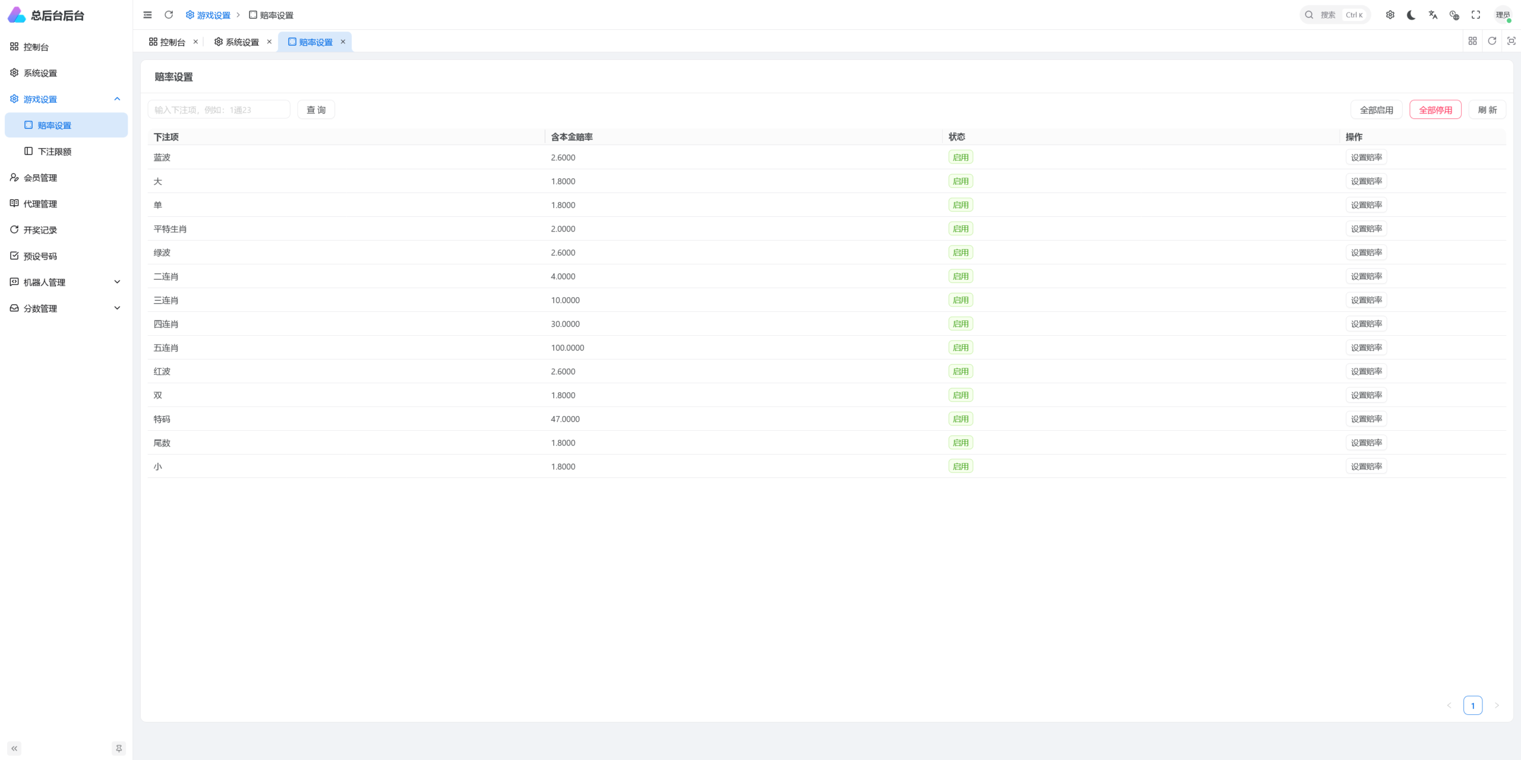1521x760 pixels.
Task: Switch to dark mode moon icon
Action: (x=1412, y=15)
